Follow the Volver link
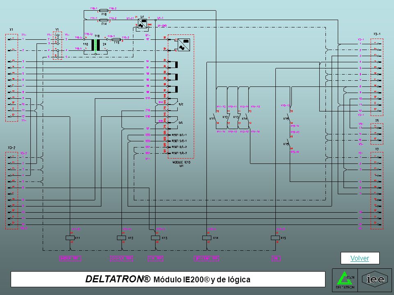The image size is (394, 295). [x=360, y=258]
